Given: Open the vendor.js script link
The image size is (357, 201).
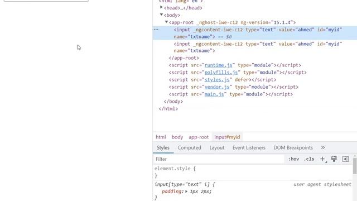Looking at the screenshot, I should [217, 87].
